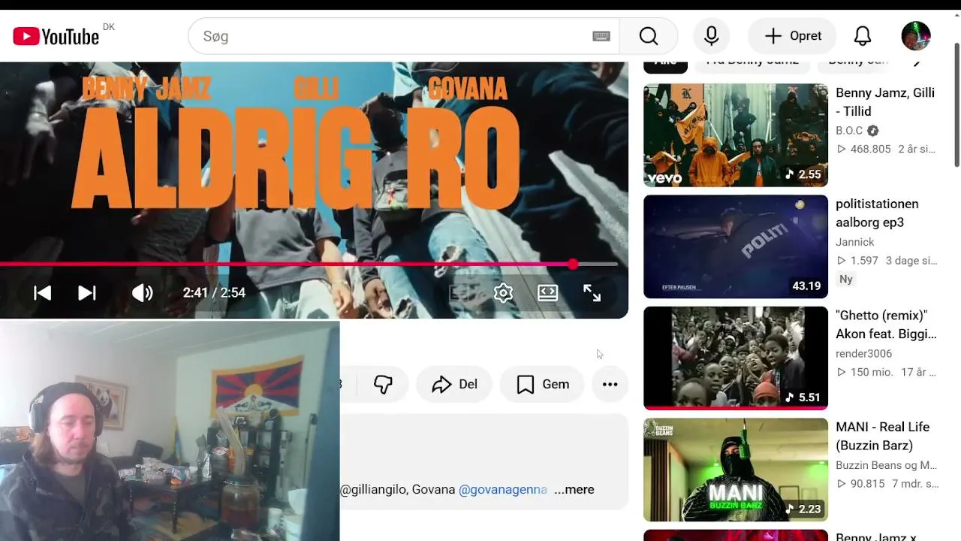Expand the description with ...mere
This screenshot has width=961, height=541.
pos(574,489)
